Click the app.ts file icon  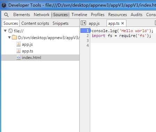tap(18, 51)
